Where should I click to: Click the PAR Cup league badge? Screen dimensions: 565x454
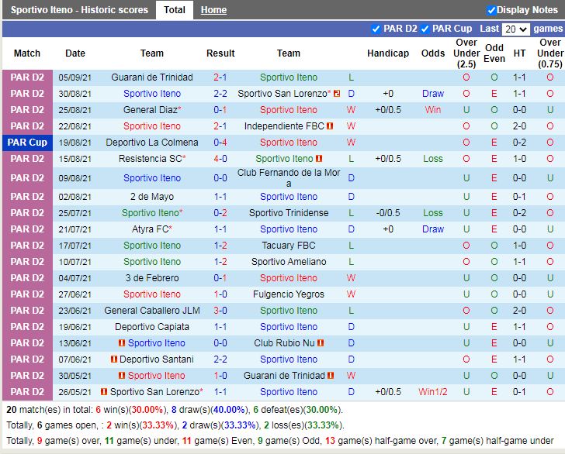coord(27,143)
